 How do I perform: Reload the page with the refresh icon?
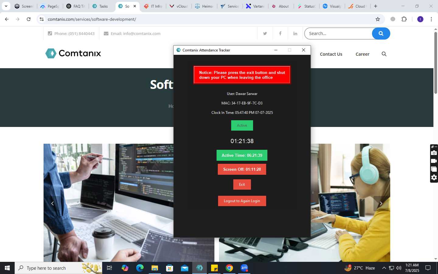pos(29,19)
